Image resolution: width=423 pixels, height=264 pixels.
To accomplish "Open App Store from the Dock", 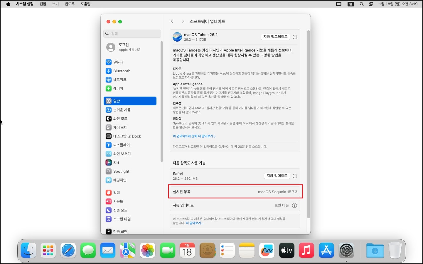I will (326, 251).
